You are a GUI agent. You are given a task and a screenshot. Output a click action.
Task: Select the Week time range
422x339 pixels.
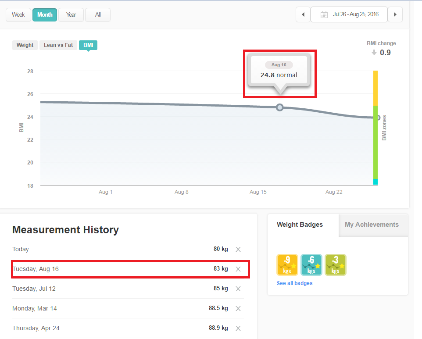point(18,15)
